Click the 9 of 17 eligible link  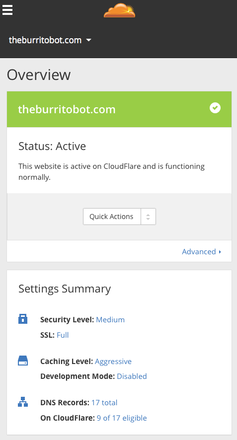point(122,418)
